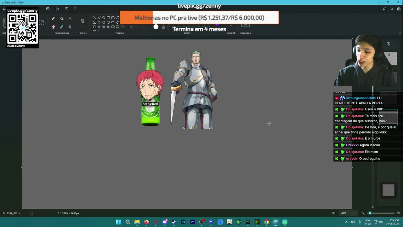Choose the oval shape
The width and height of the screenshot is (403, 227).
coord(104,18)
